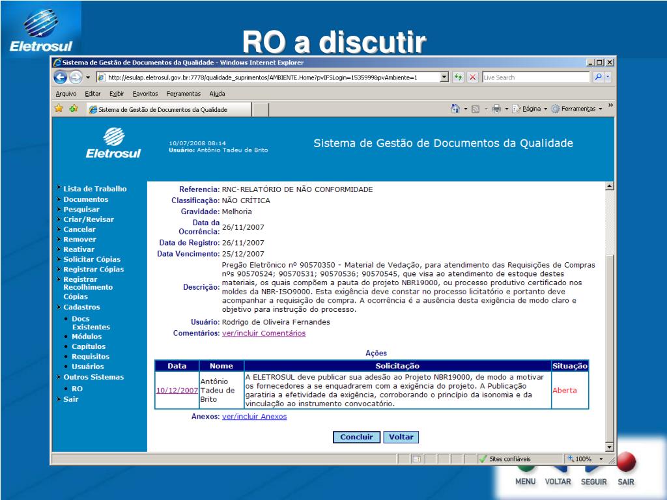Click Lista de Trabalho in sidebar

(x=95, y=189)
